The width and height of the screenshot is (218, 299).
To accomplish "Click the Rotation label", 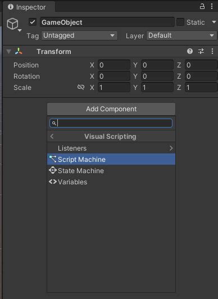I will coord(26,76).
